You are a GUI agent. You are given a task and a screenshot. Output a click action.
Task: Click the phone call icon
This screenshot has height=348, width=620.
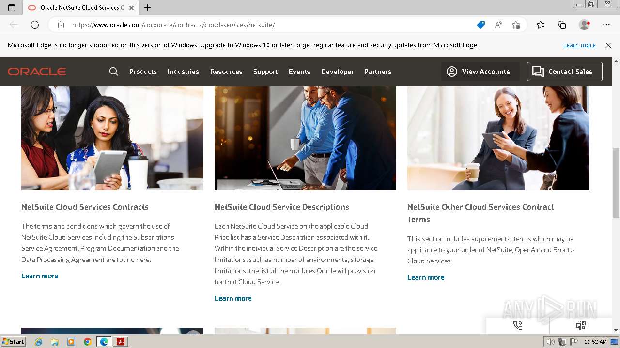(x=518, y=326)
